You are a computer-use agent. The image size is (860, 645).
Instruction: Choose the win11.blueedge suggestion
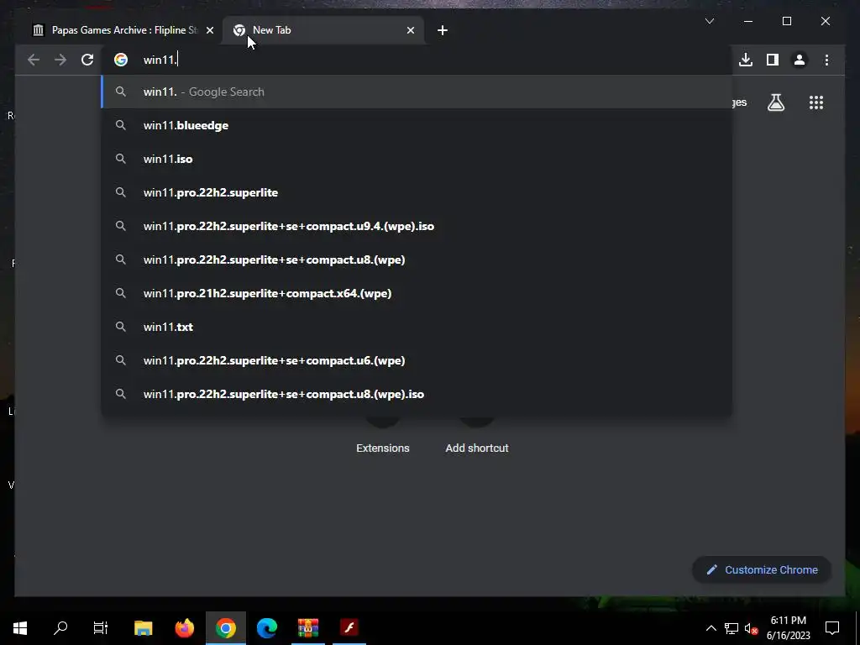coord(417,125)
